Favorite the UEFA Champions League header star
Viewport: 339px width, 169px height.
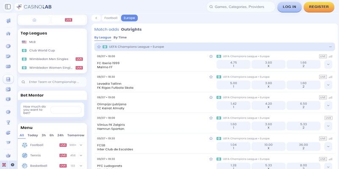tap(99, 47)
